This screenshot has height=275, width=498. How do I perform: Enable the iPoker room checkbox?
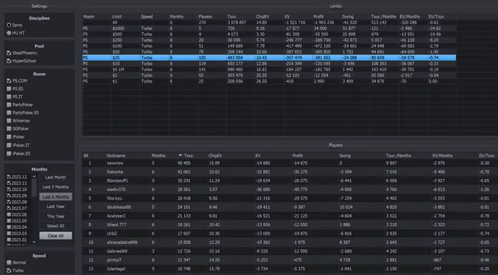click(9, 136)
